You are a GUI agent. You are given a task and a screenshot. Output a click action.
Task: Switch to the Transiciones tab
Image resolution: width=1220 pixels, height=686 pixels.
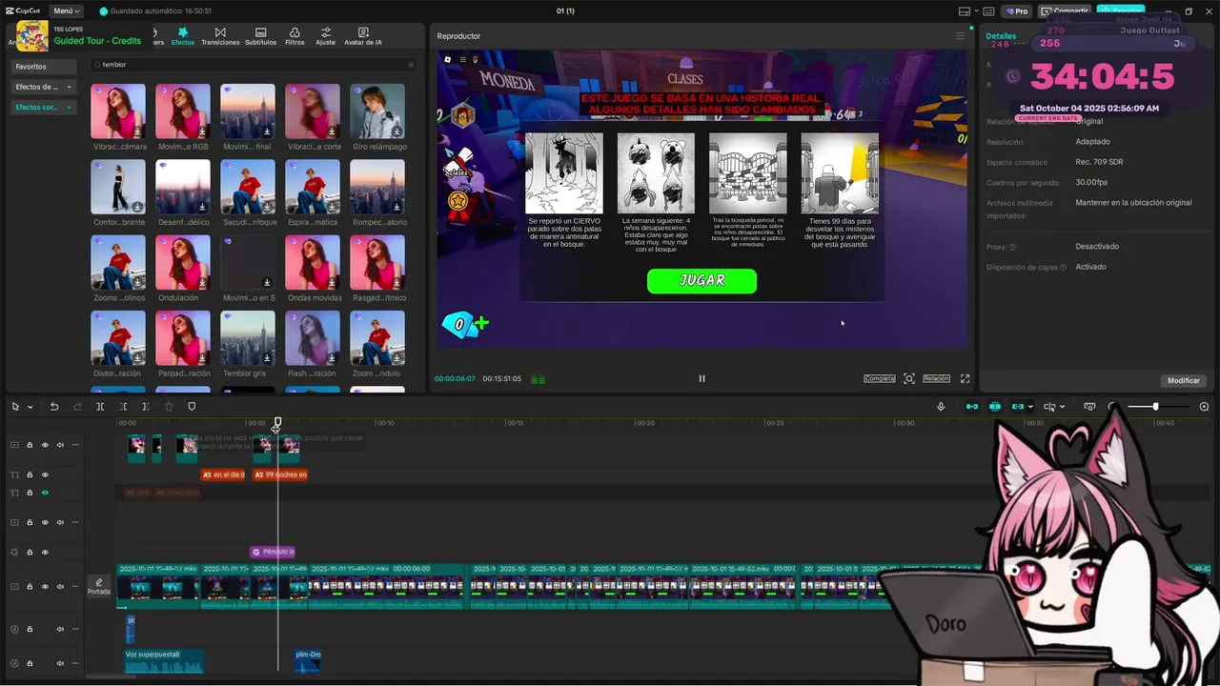[220, 36]
